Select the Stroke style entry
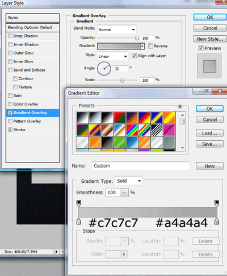The height and width of the screenshot is (276, 227). click(19, 129)
